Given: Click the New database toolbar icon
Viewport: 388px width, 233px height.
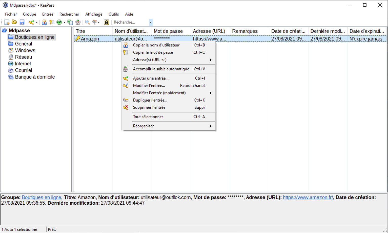Looking at the screenshot, I should click(x=7, y=22).
